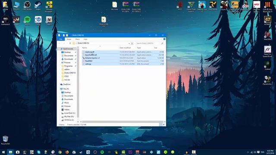Expand the address bar history dropdown
The width and height of the screenshot is (276, 155).
pyautogui.click(x=129, y=43)
